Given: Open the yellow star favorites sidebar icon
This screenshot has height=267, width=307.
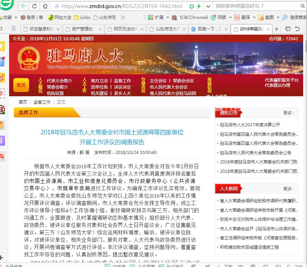Looking at the screenshot, I should coord(2,46).
